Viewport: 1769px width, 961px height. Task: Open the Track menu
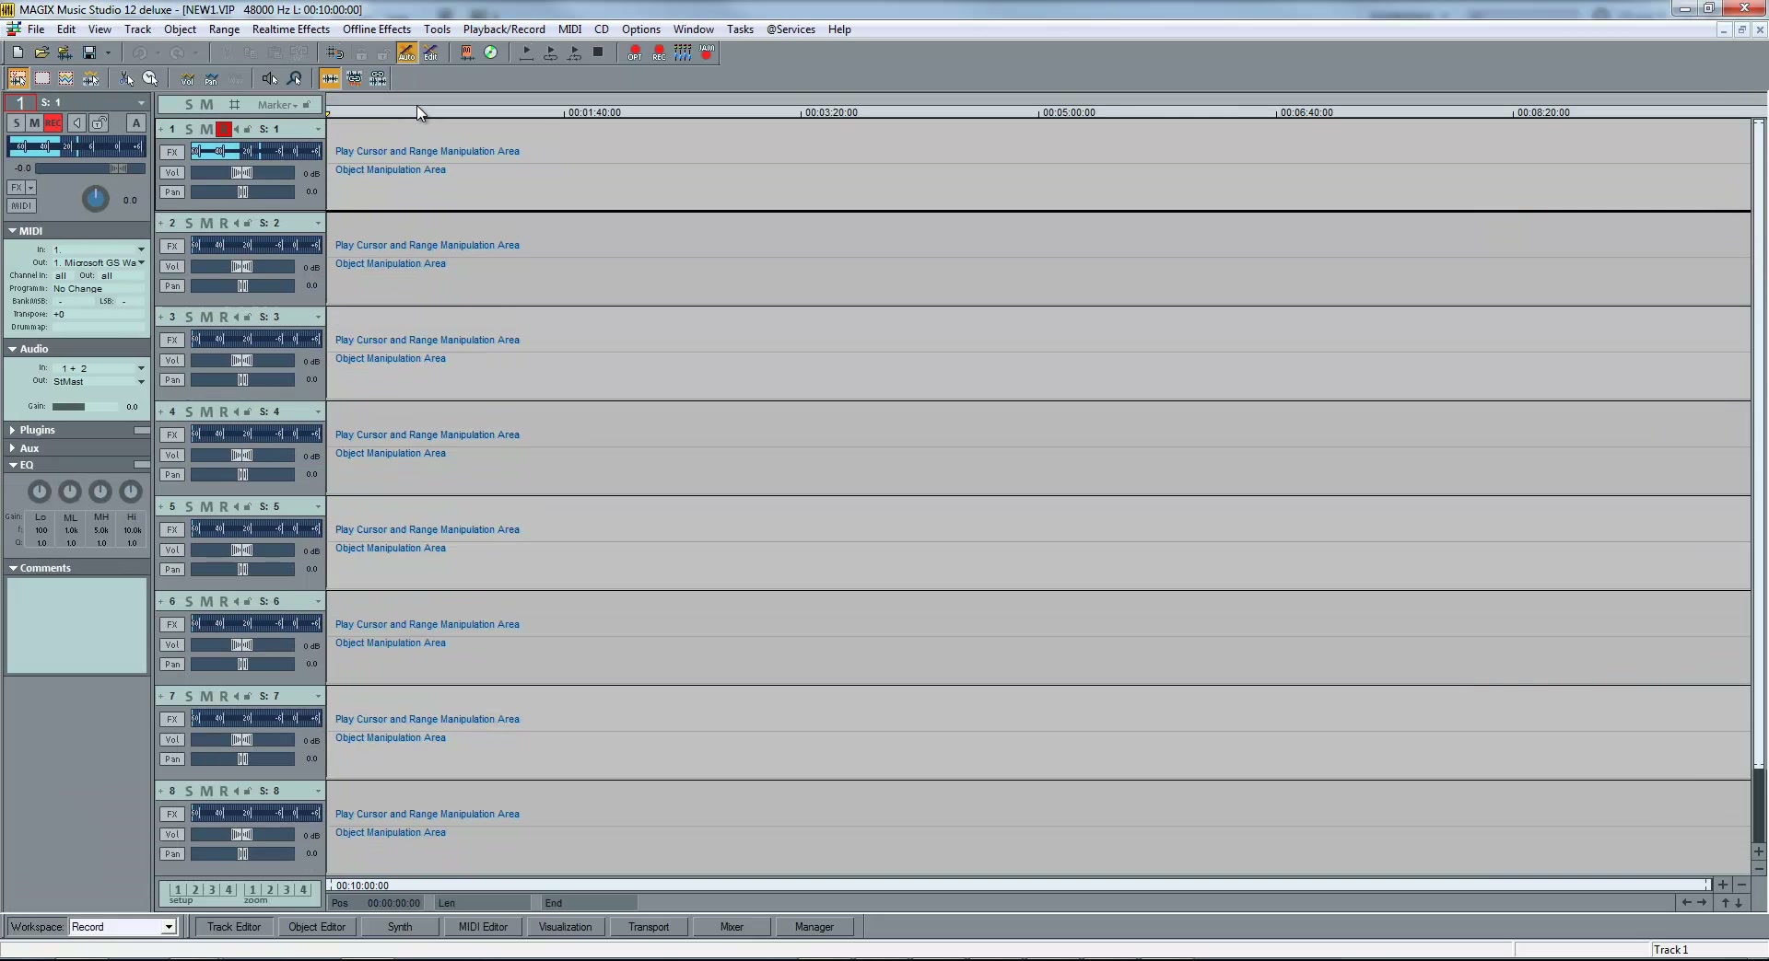pyautogui.click(x=137, y=29)
